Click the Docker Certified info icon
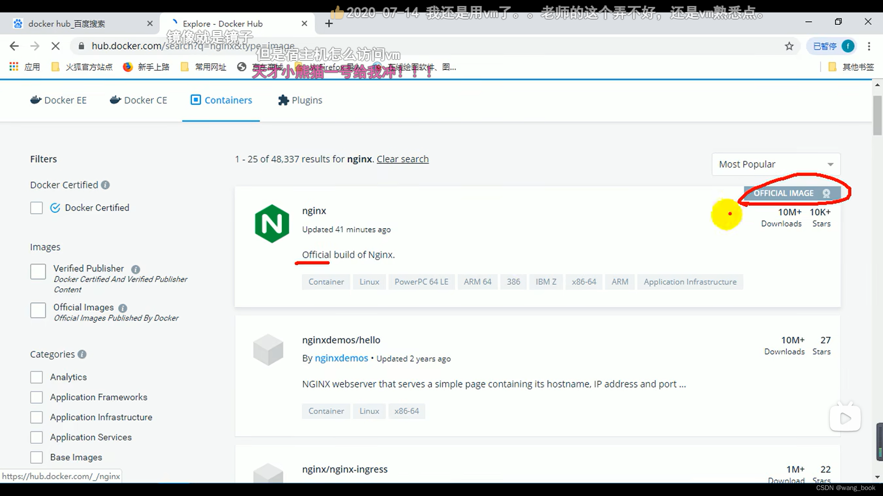This screenshot has height=496, width=883. tap(105, 185)
